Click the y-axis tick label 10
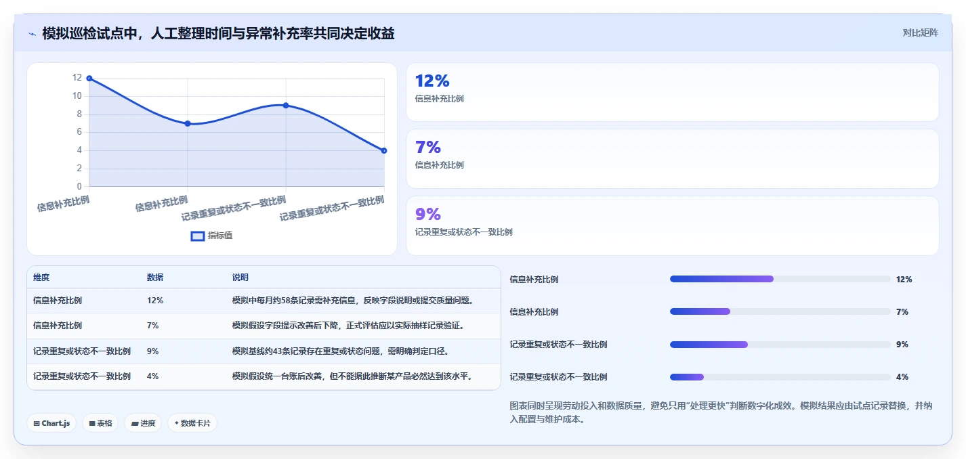This screenshot has height=459, width=966. (x=77, y=96)
